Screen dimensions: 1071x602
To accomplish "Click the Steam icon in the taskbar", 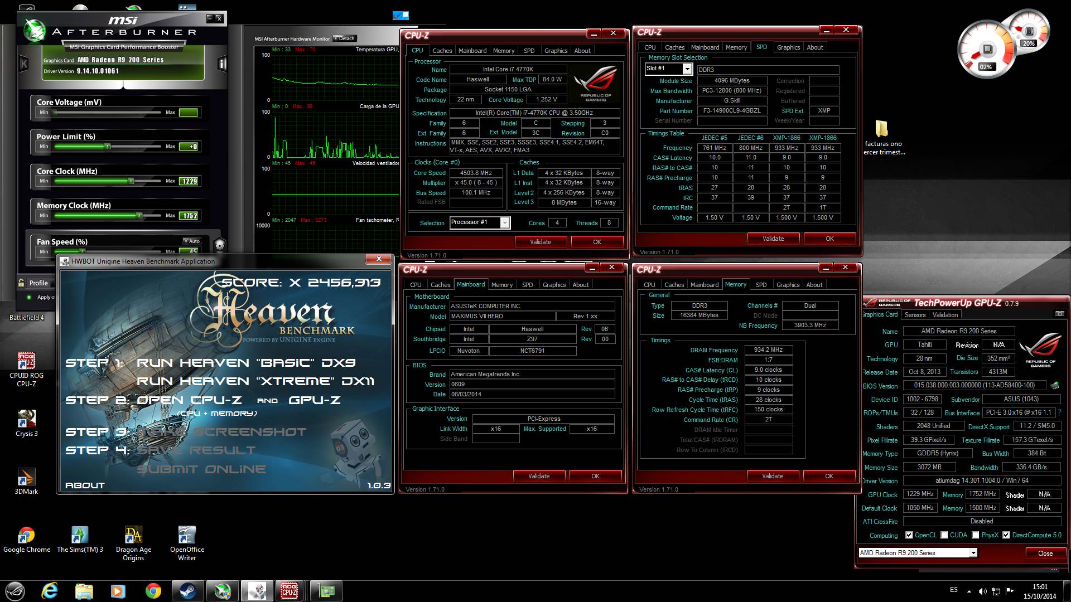I will (x=188, y=591).
